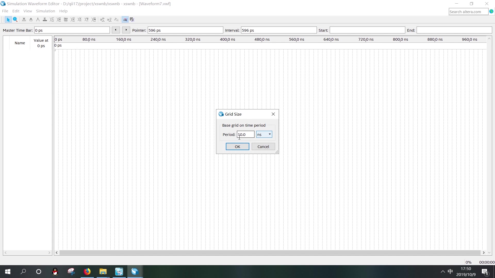Click the Name column header
This screenshot has width=495, height=278.
pos(20,43)
